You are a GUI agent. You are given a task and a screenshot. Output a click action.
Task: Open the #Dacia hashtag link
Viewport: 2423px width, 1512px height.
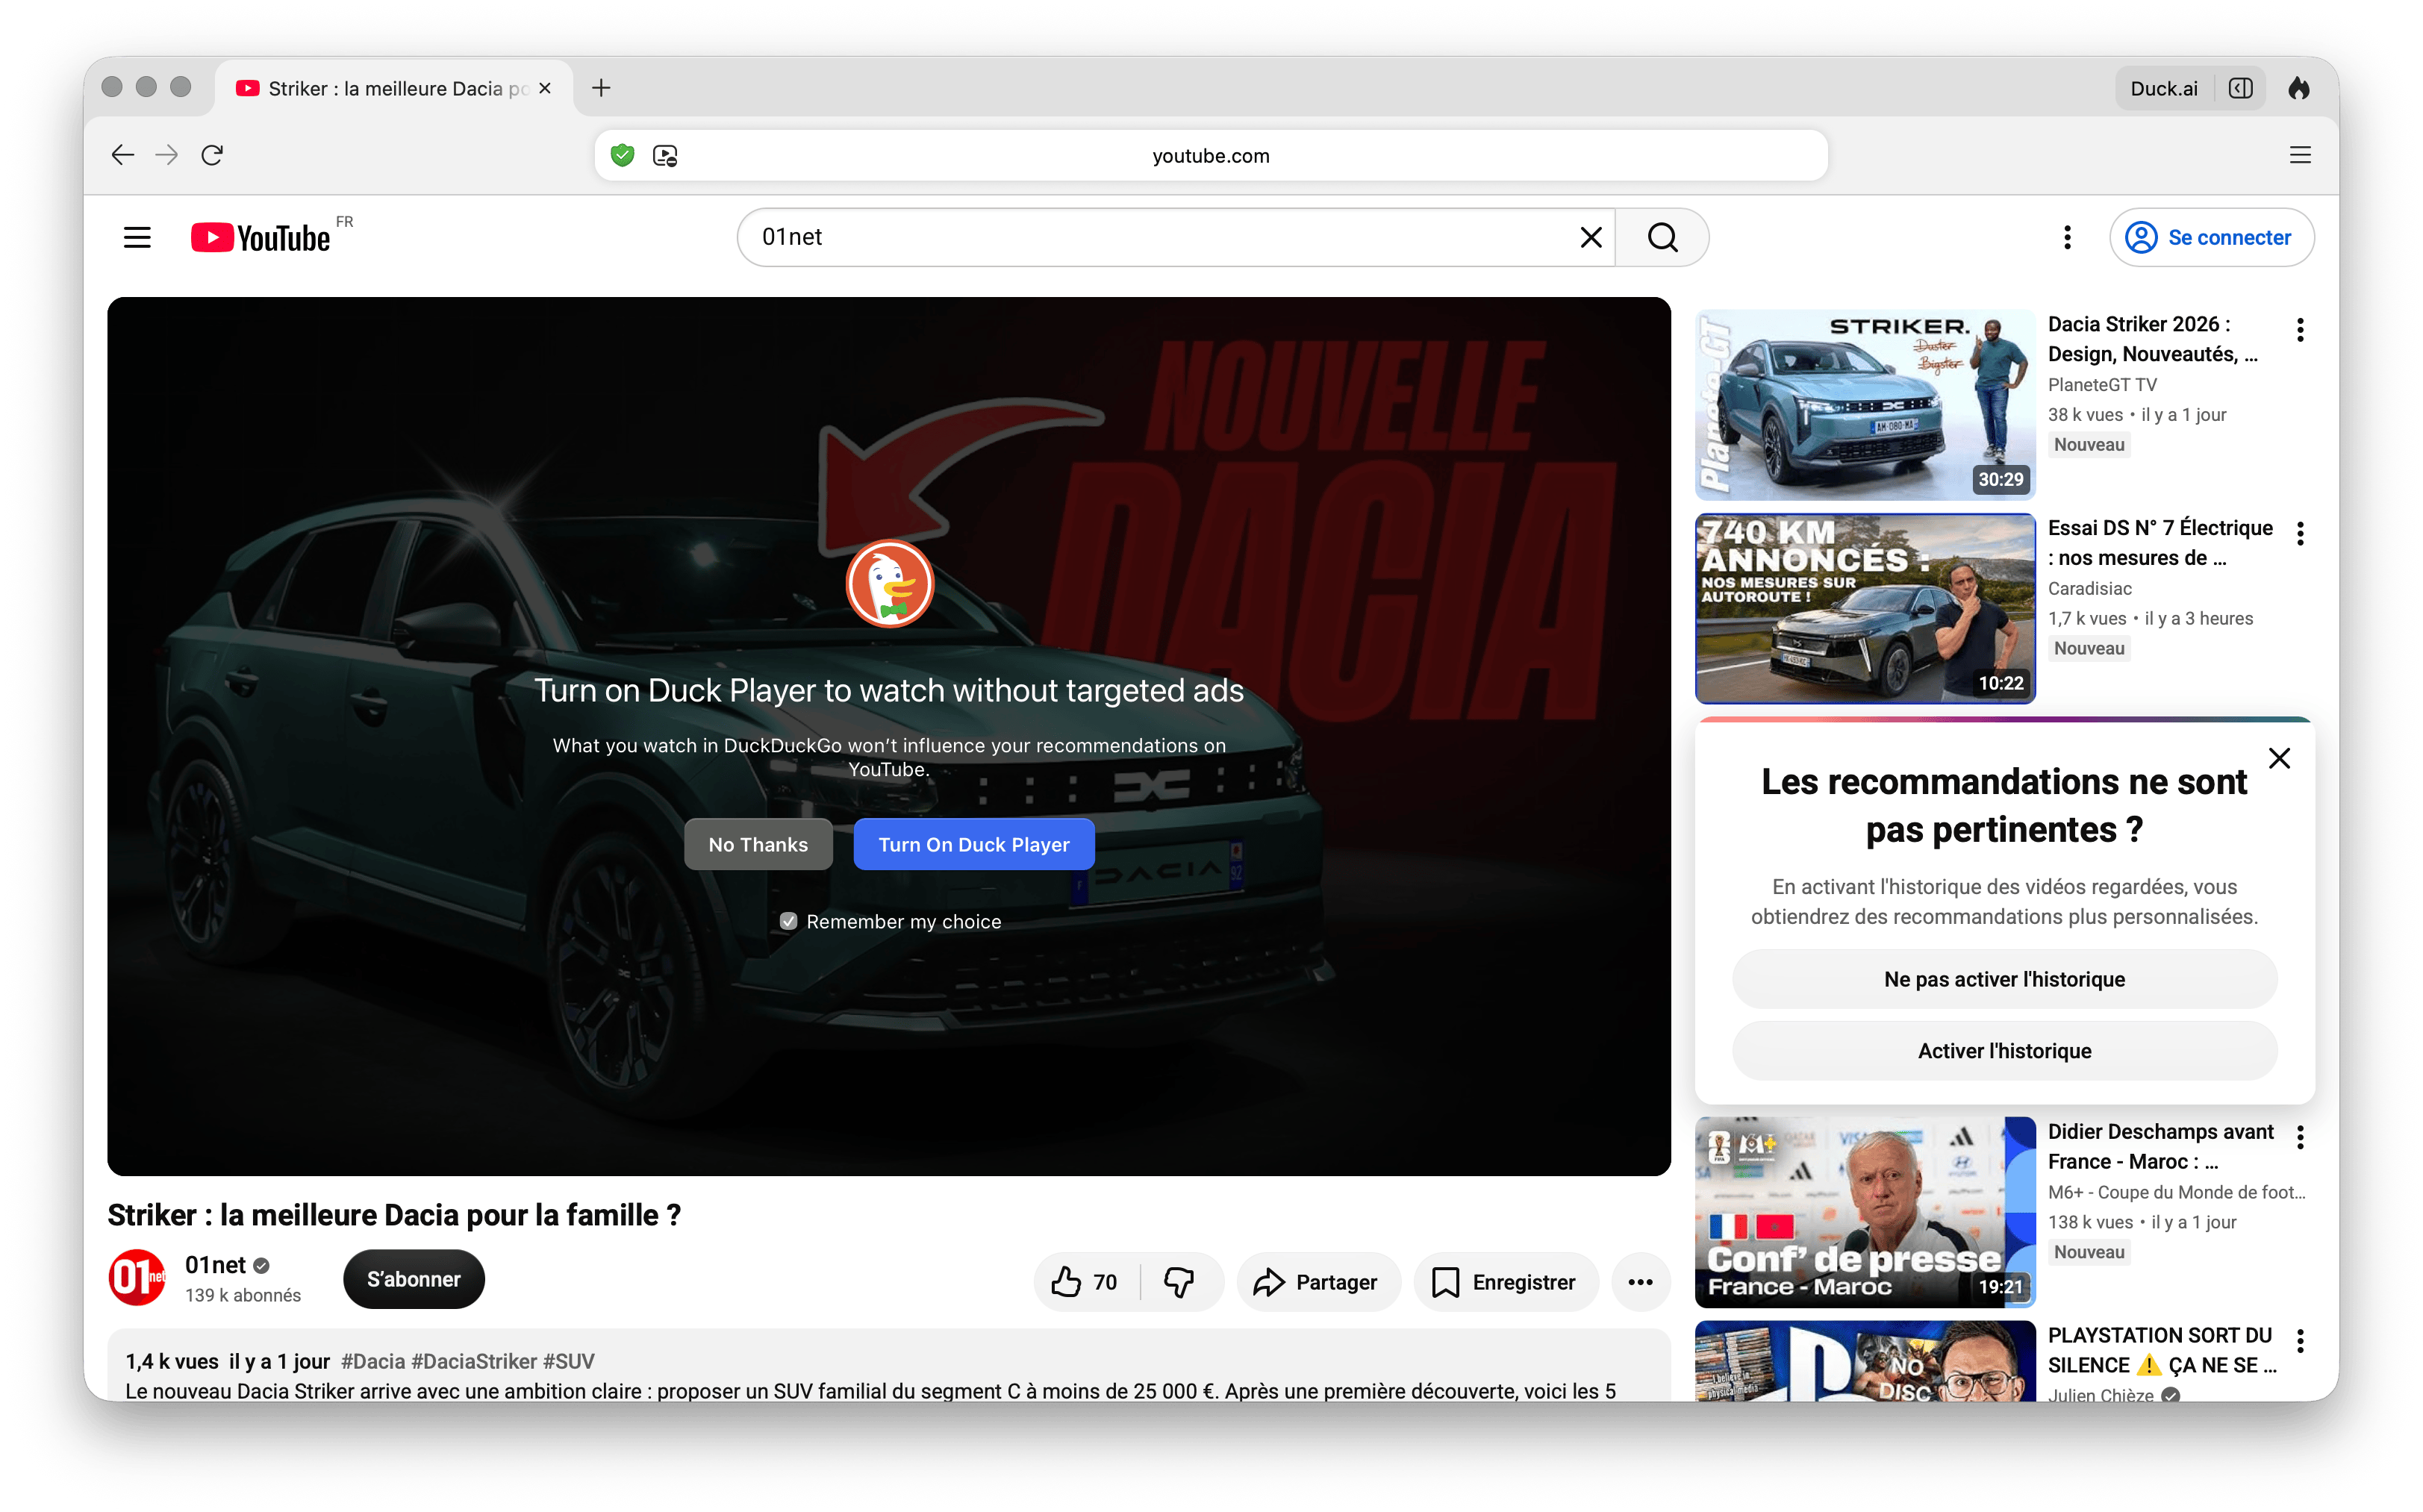click(372, 1361)
